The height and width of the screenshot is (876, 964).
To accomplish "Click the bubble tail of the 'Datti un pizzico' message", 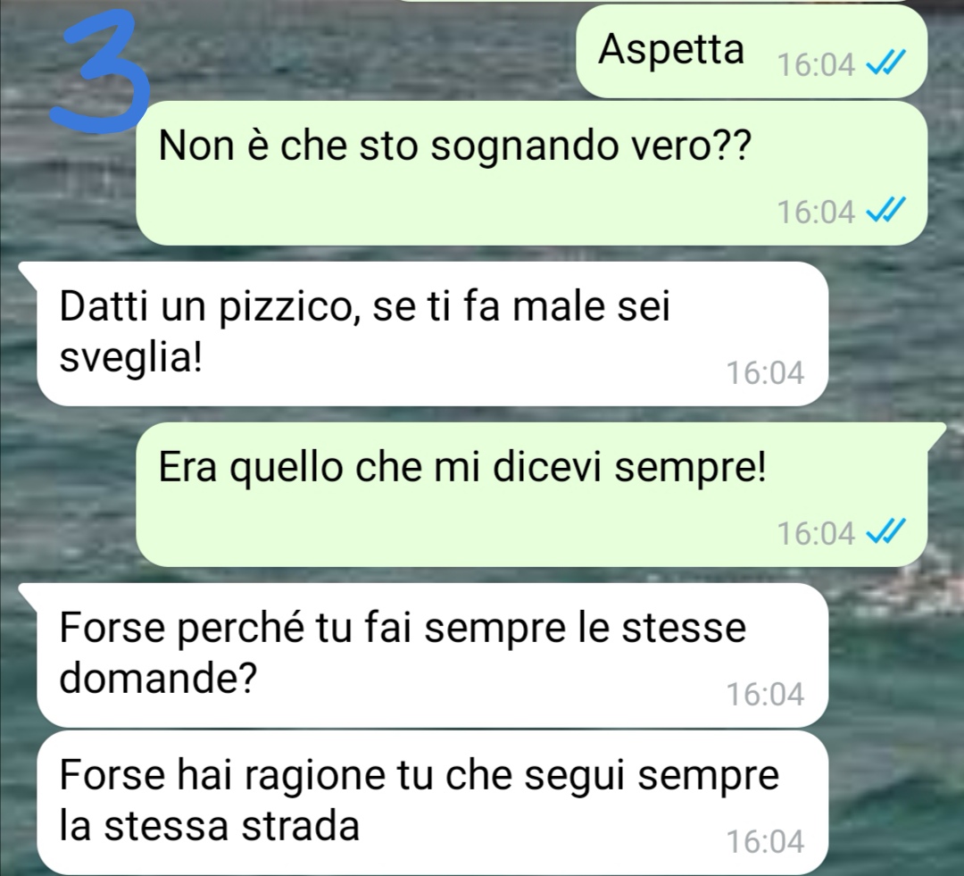I will pos(29,271).
